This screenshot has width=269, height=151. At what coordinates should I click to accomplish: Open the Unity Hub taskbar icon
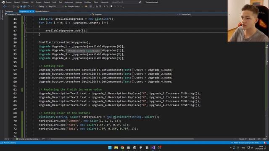(134, 148)
